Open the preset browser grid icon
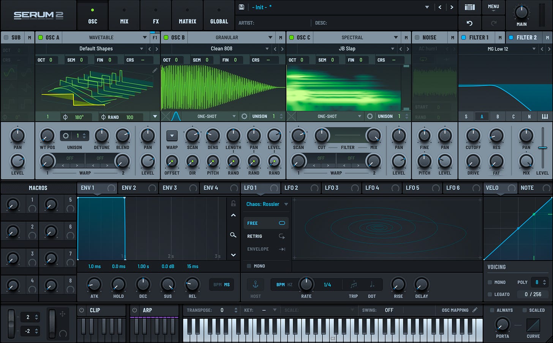This screenshot has width=553, height=343. 470,7
